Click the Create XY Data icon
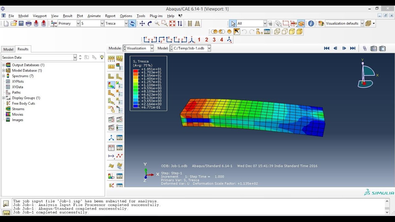The image size is (395, 222). tap(111, 148)
